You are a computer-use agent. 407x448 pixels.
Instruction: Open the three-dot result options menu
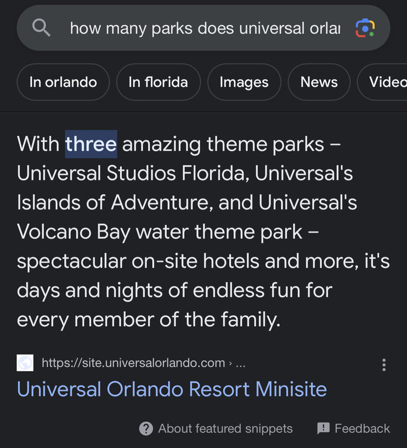coord(383,365)
